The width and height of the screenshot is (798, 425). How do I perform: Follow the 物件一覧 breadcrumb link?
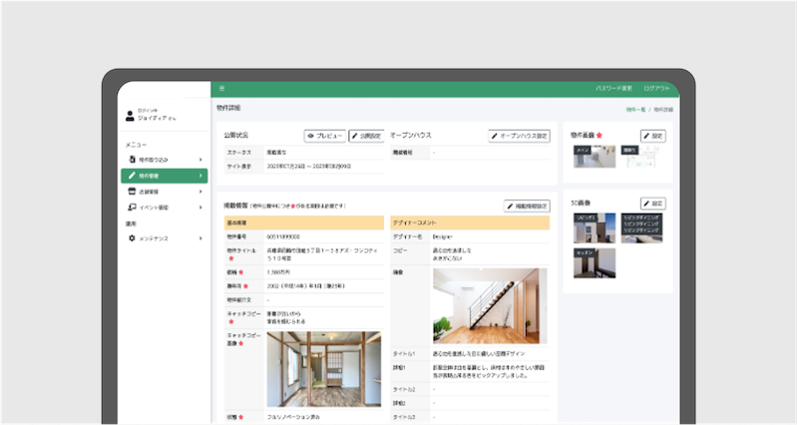point(635,110)
